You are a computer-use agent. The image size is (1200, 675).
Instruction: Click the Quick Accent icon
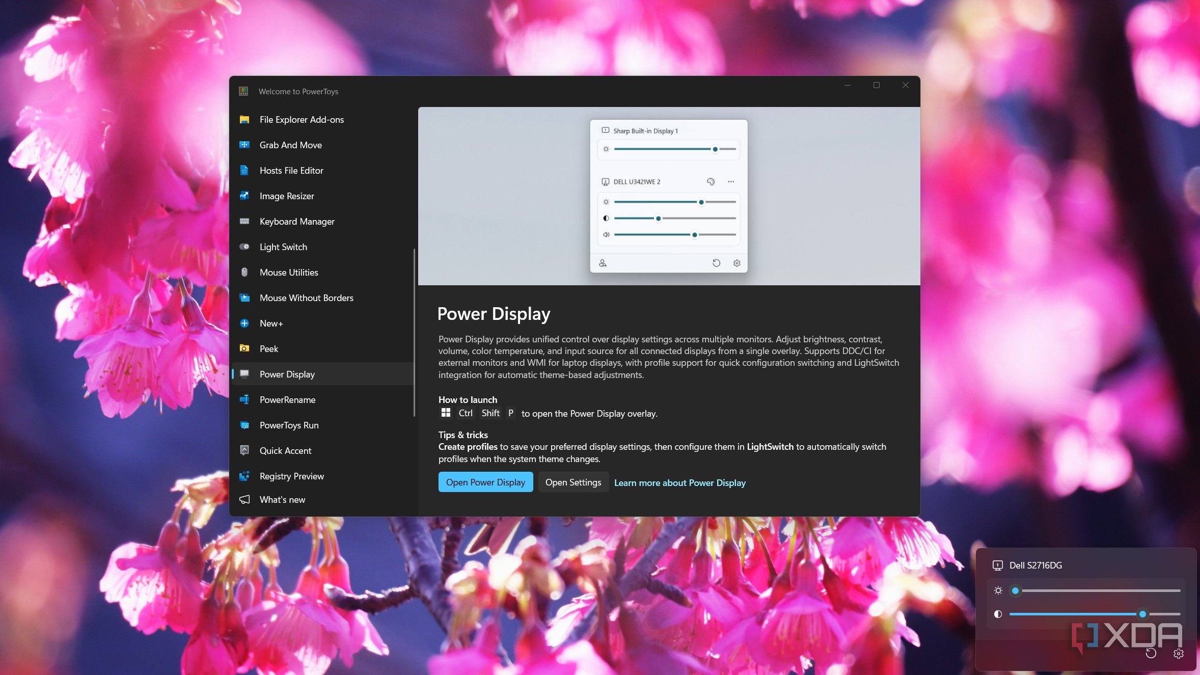[244, 450]
